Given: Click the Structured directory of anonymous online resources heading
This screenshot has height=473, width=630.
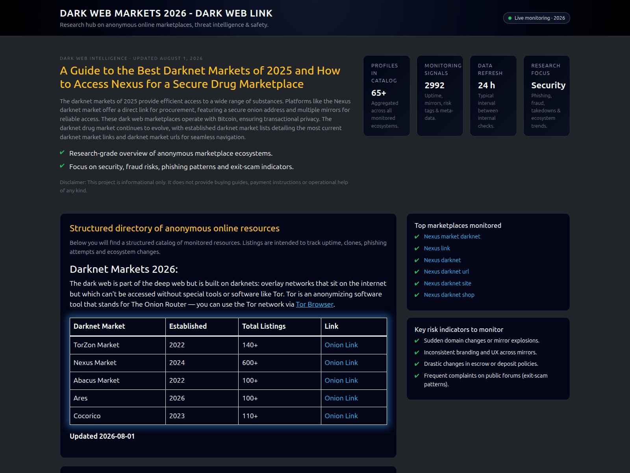Looking at the screenshot, I should (174, 229).
